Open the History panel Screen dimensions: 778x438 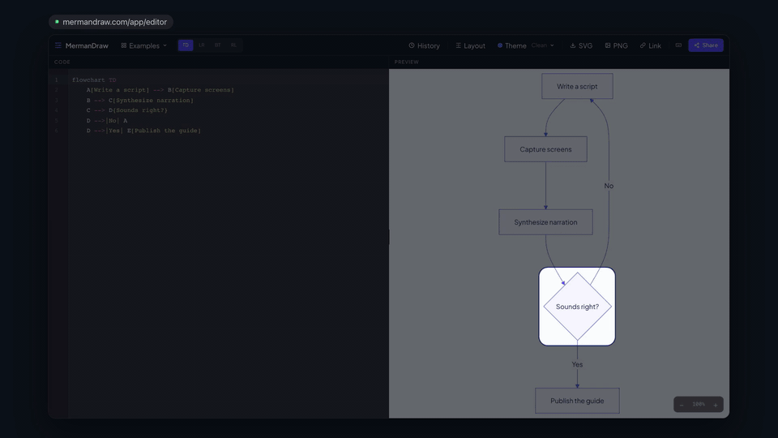pyautogui.click(x=424, y=45)
